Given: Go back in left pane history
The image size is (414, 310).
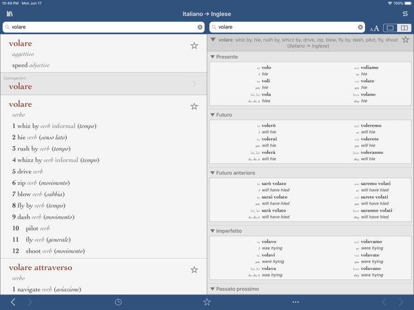Looking at the screenshot, I should tap(13, 302).
